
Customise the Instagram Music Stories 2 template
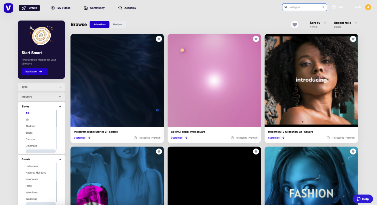tap(80, 137)
